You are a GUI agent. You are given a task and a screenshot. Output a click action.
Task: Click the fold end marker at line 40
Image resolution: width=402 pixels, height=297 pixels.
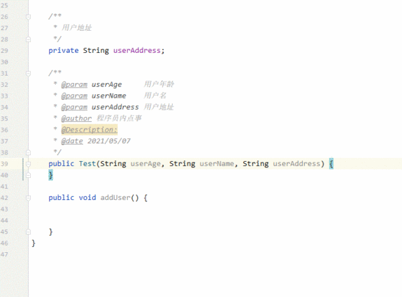28,175
